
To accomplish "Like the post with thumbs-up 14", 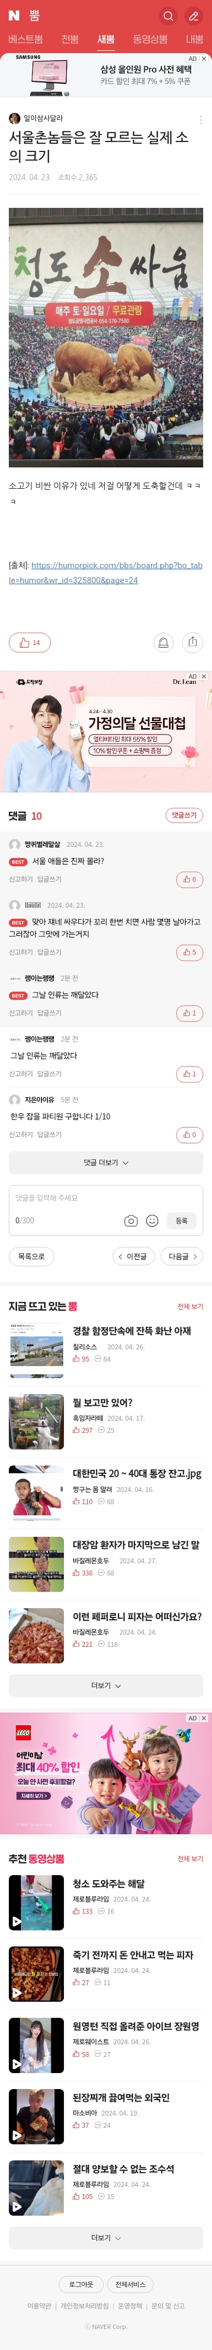I will point(29,642).
